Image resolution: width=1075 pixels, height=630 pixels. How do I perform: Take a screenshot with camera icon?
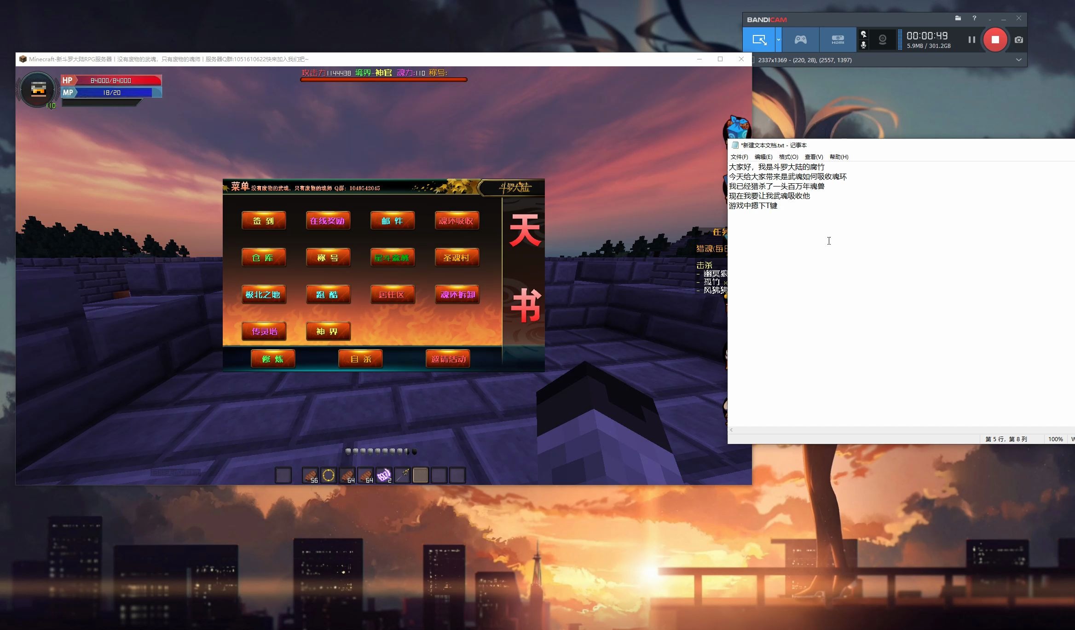(1019, 40)
